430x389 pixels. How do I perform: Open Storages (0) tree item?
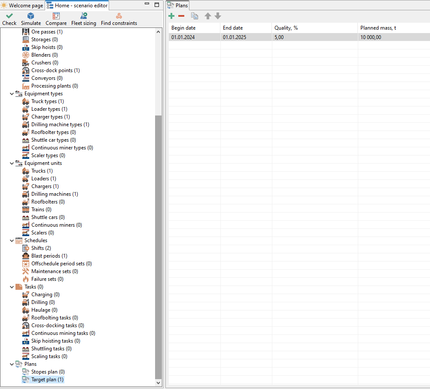click(44, 40)
